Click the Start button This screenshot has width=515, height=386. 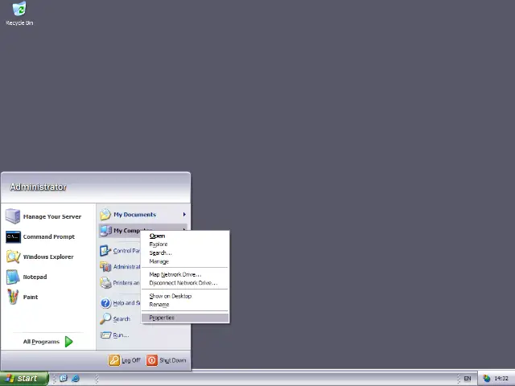pyautogui.click(x=24, y=379)
